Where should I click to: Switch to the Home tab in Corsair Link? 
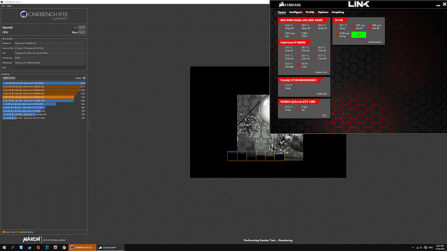282,12
